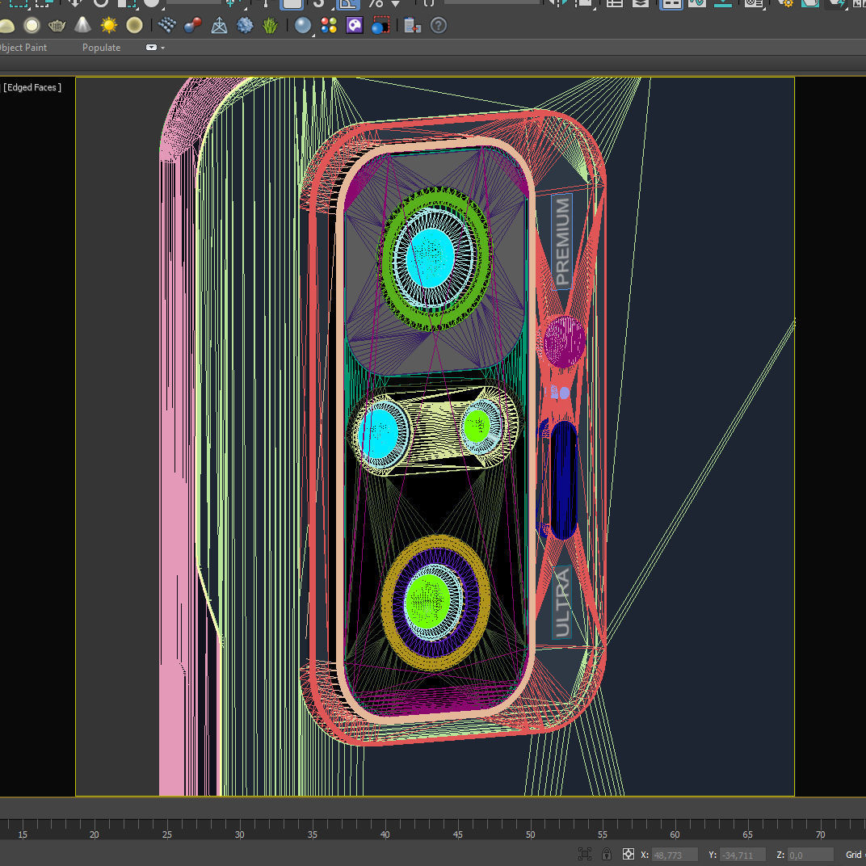The width and height of the screenshot is (866, 866).
Task: Click the blue spiky ball icon
Action: coord(245,25)
